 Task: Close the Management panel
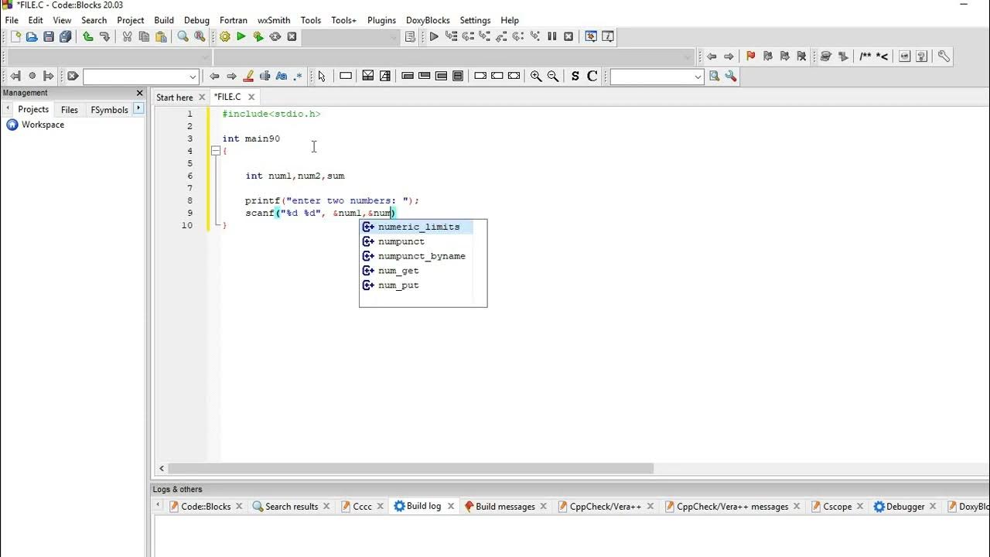pyautogui.click(x=140, y=93)
